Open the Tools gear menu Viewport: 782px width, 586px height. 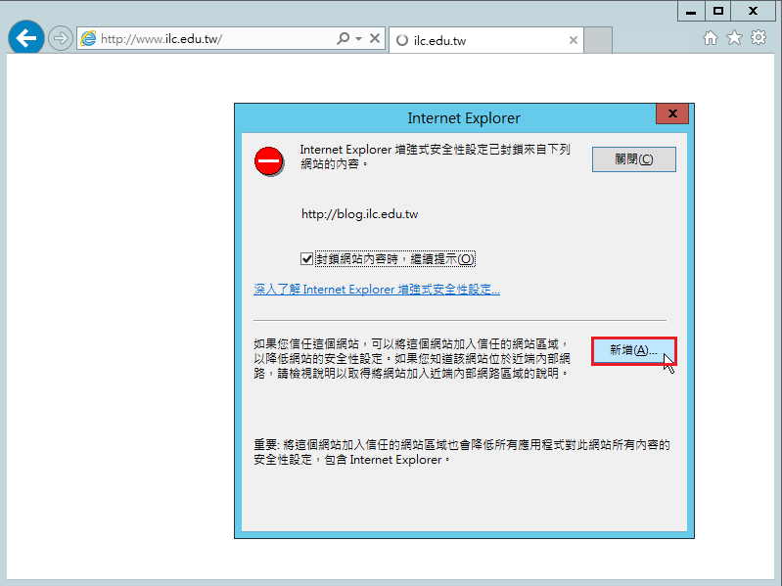pos(759,38)
